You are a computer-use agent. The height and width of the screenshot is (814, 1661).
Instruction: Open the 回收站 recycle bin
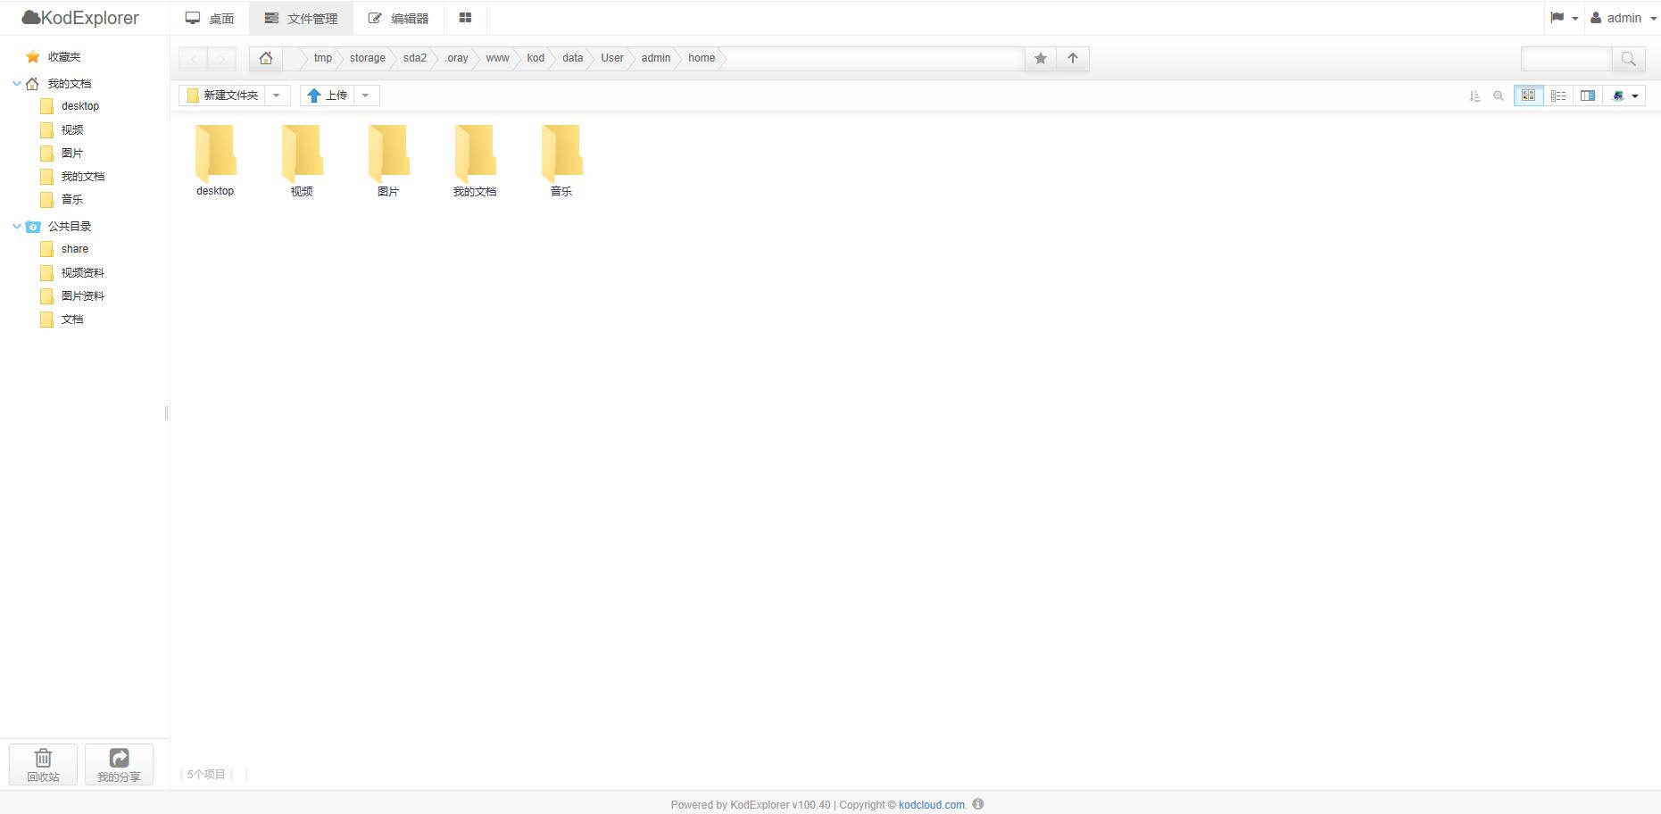pyautogui.click(x=43, y=765)
